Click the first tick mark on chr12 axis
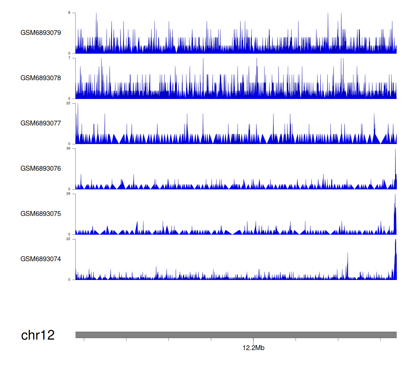The height and width of the screenshot is (367, 418). 84,339
